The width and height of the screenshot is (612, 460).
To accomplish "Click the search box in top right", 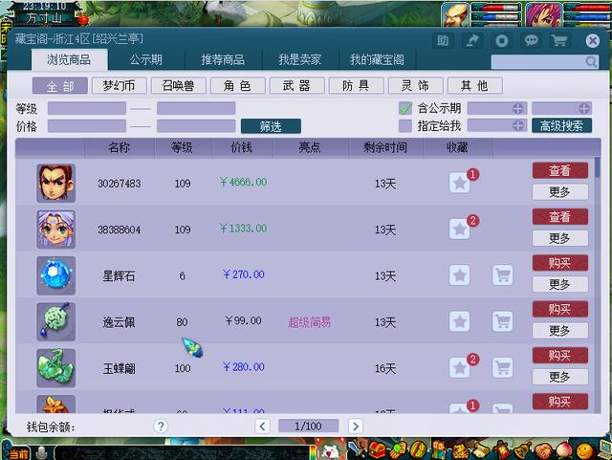I will point(544,62).
